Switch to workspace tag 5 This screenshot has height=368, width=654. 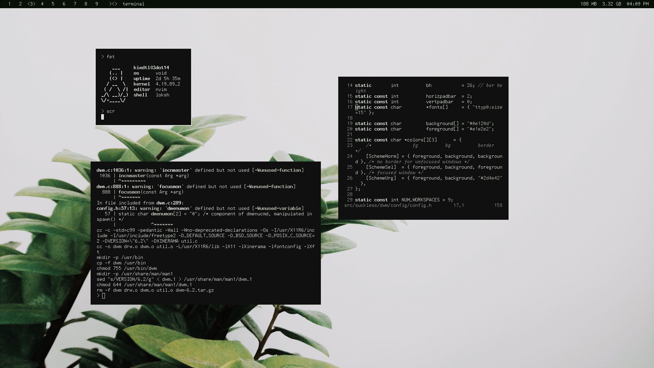coord(53,4)
